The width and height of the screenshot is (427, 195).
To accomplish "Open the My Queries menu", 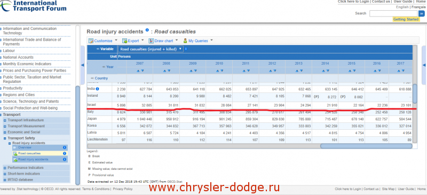I will pos(197,41).
